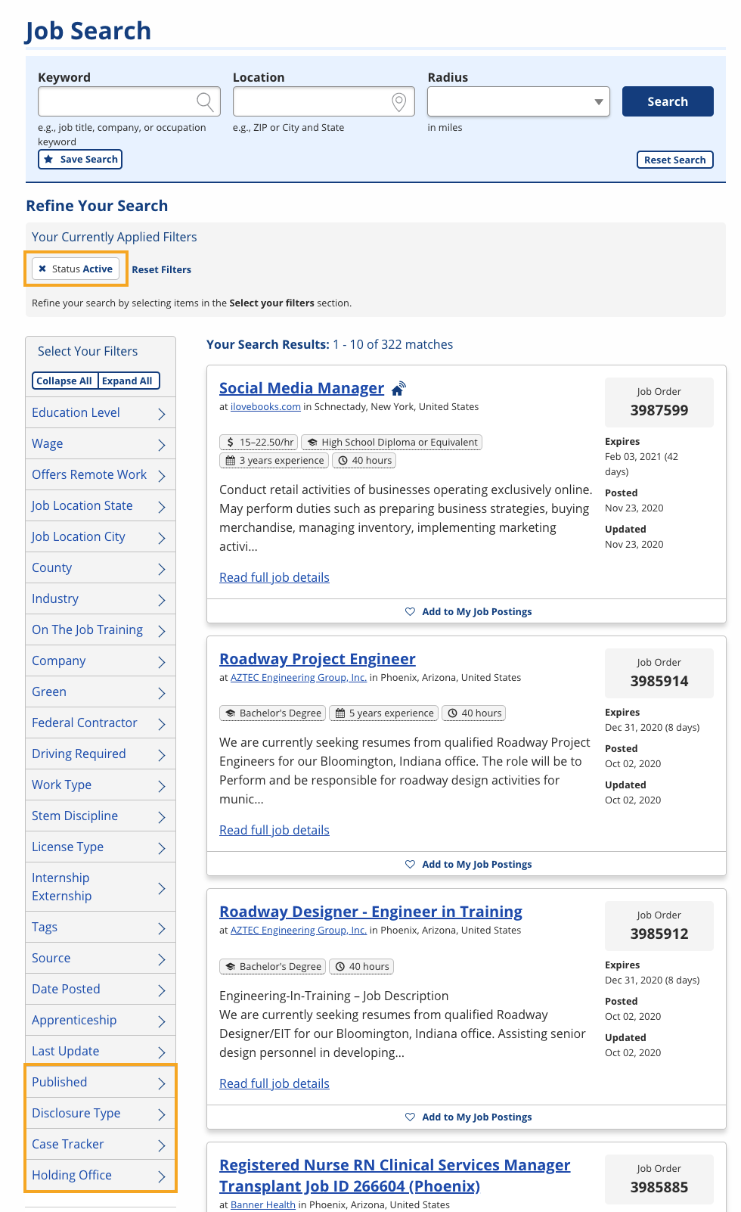This screenshot has height=1212, width=741.
Task: Click Job Order number 3985912
Action: pos(659,934)
